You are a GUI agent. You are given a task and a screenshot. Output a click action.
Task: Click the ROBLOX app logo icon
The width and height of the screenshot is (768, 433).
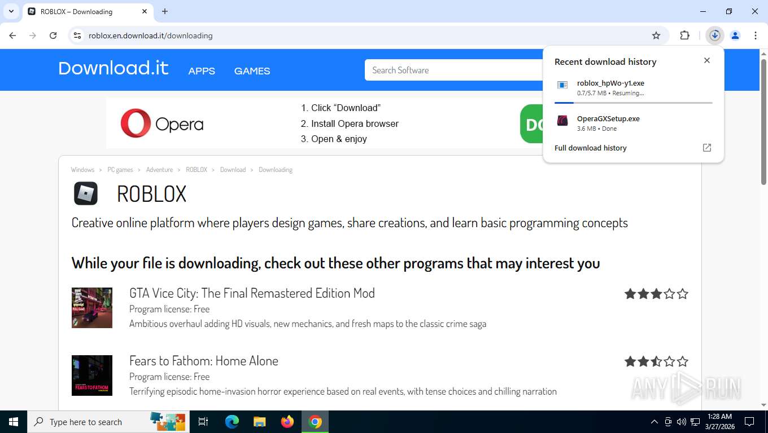pyautogui.click(x=86, y=193)
